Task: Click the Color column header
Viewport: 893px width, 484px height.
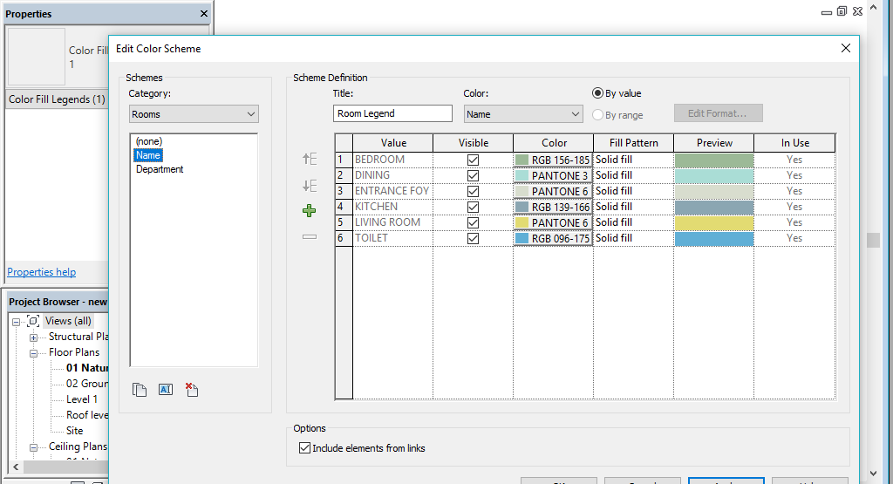Action: [554, 142]
